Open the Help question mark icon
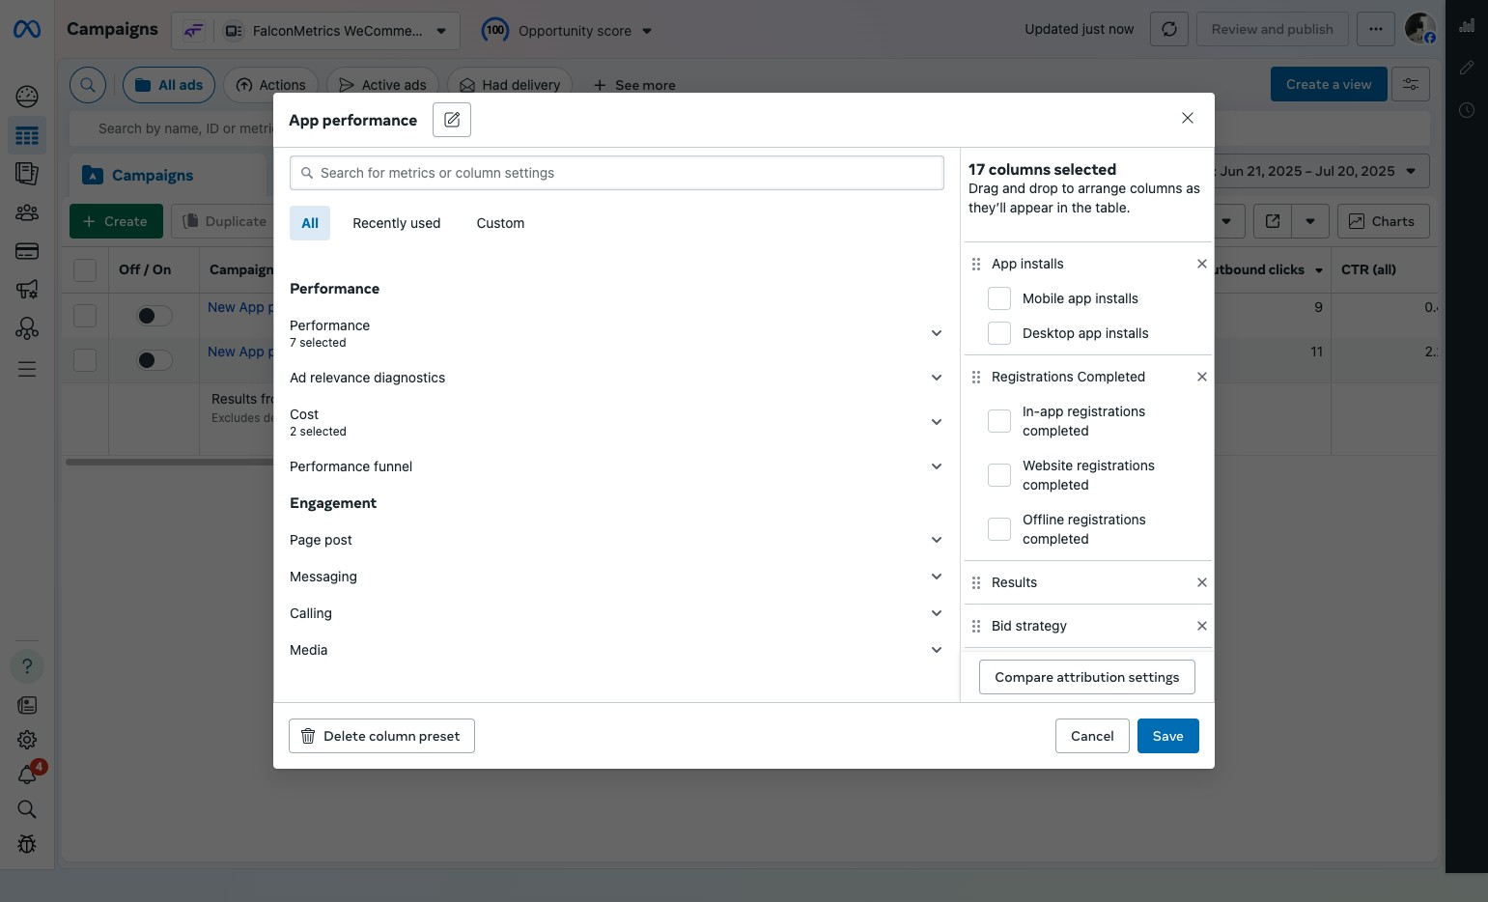This screenshot has width=1488, height=902. coord(27,666)
